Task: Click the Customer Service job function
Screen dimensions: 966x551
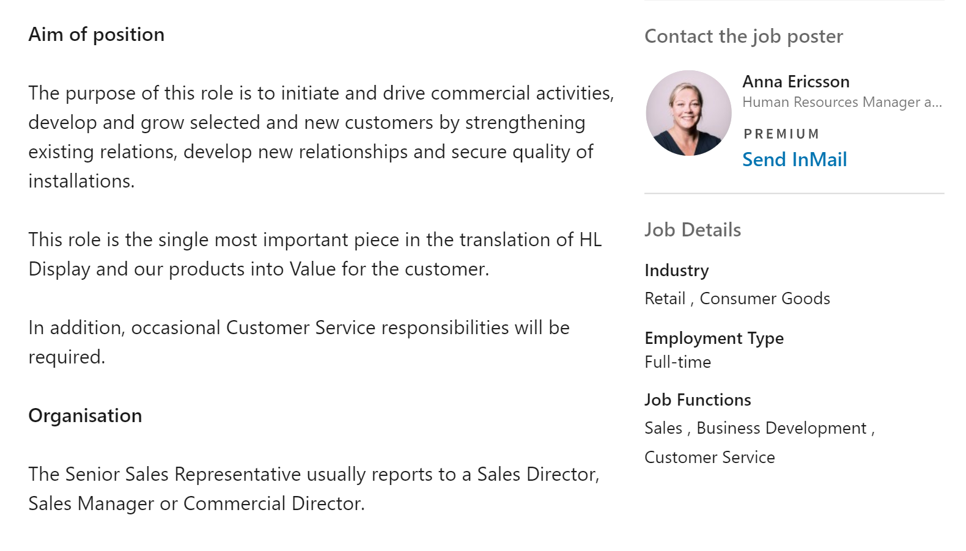Action: pos(709,457)
